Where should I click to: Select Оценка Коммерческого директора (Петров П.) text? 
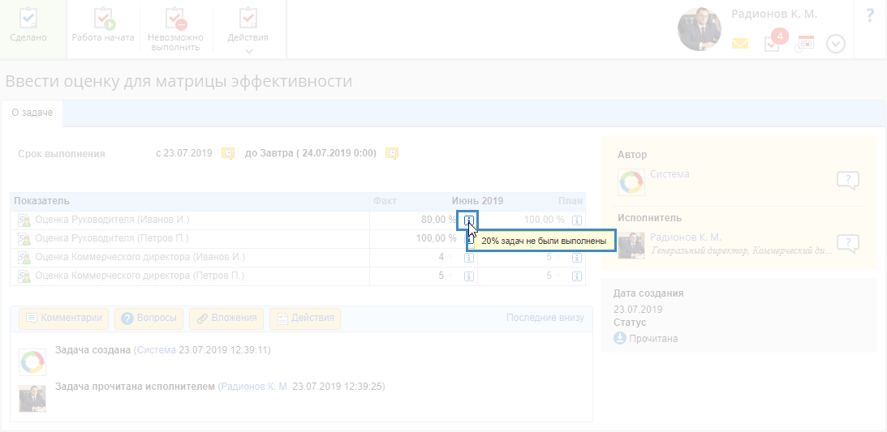click(140, 276)
